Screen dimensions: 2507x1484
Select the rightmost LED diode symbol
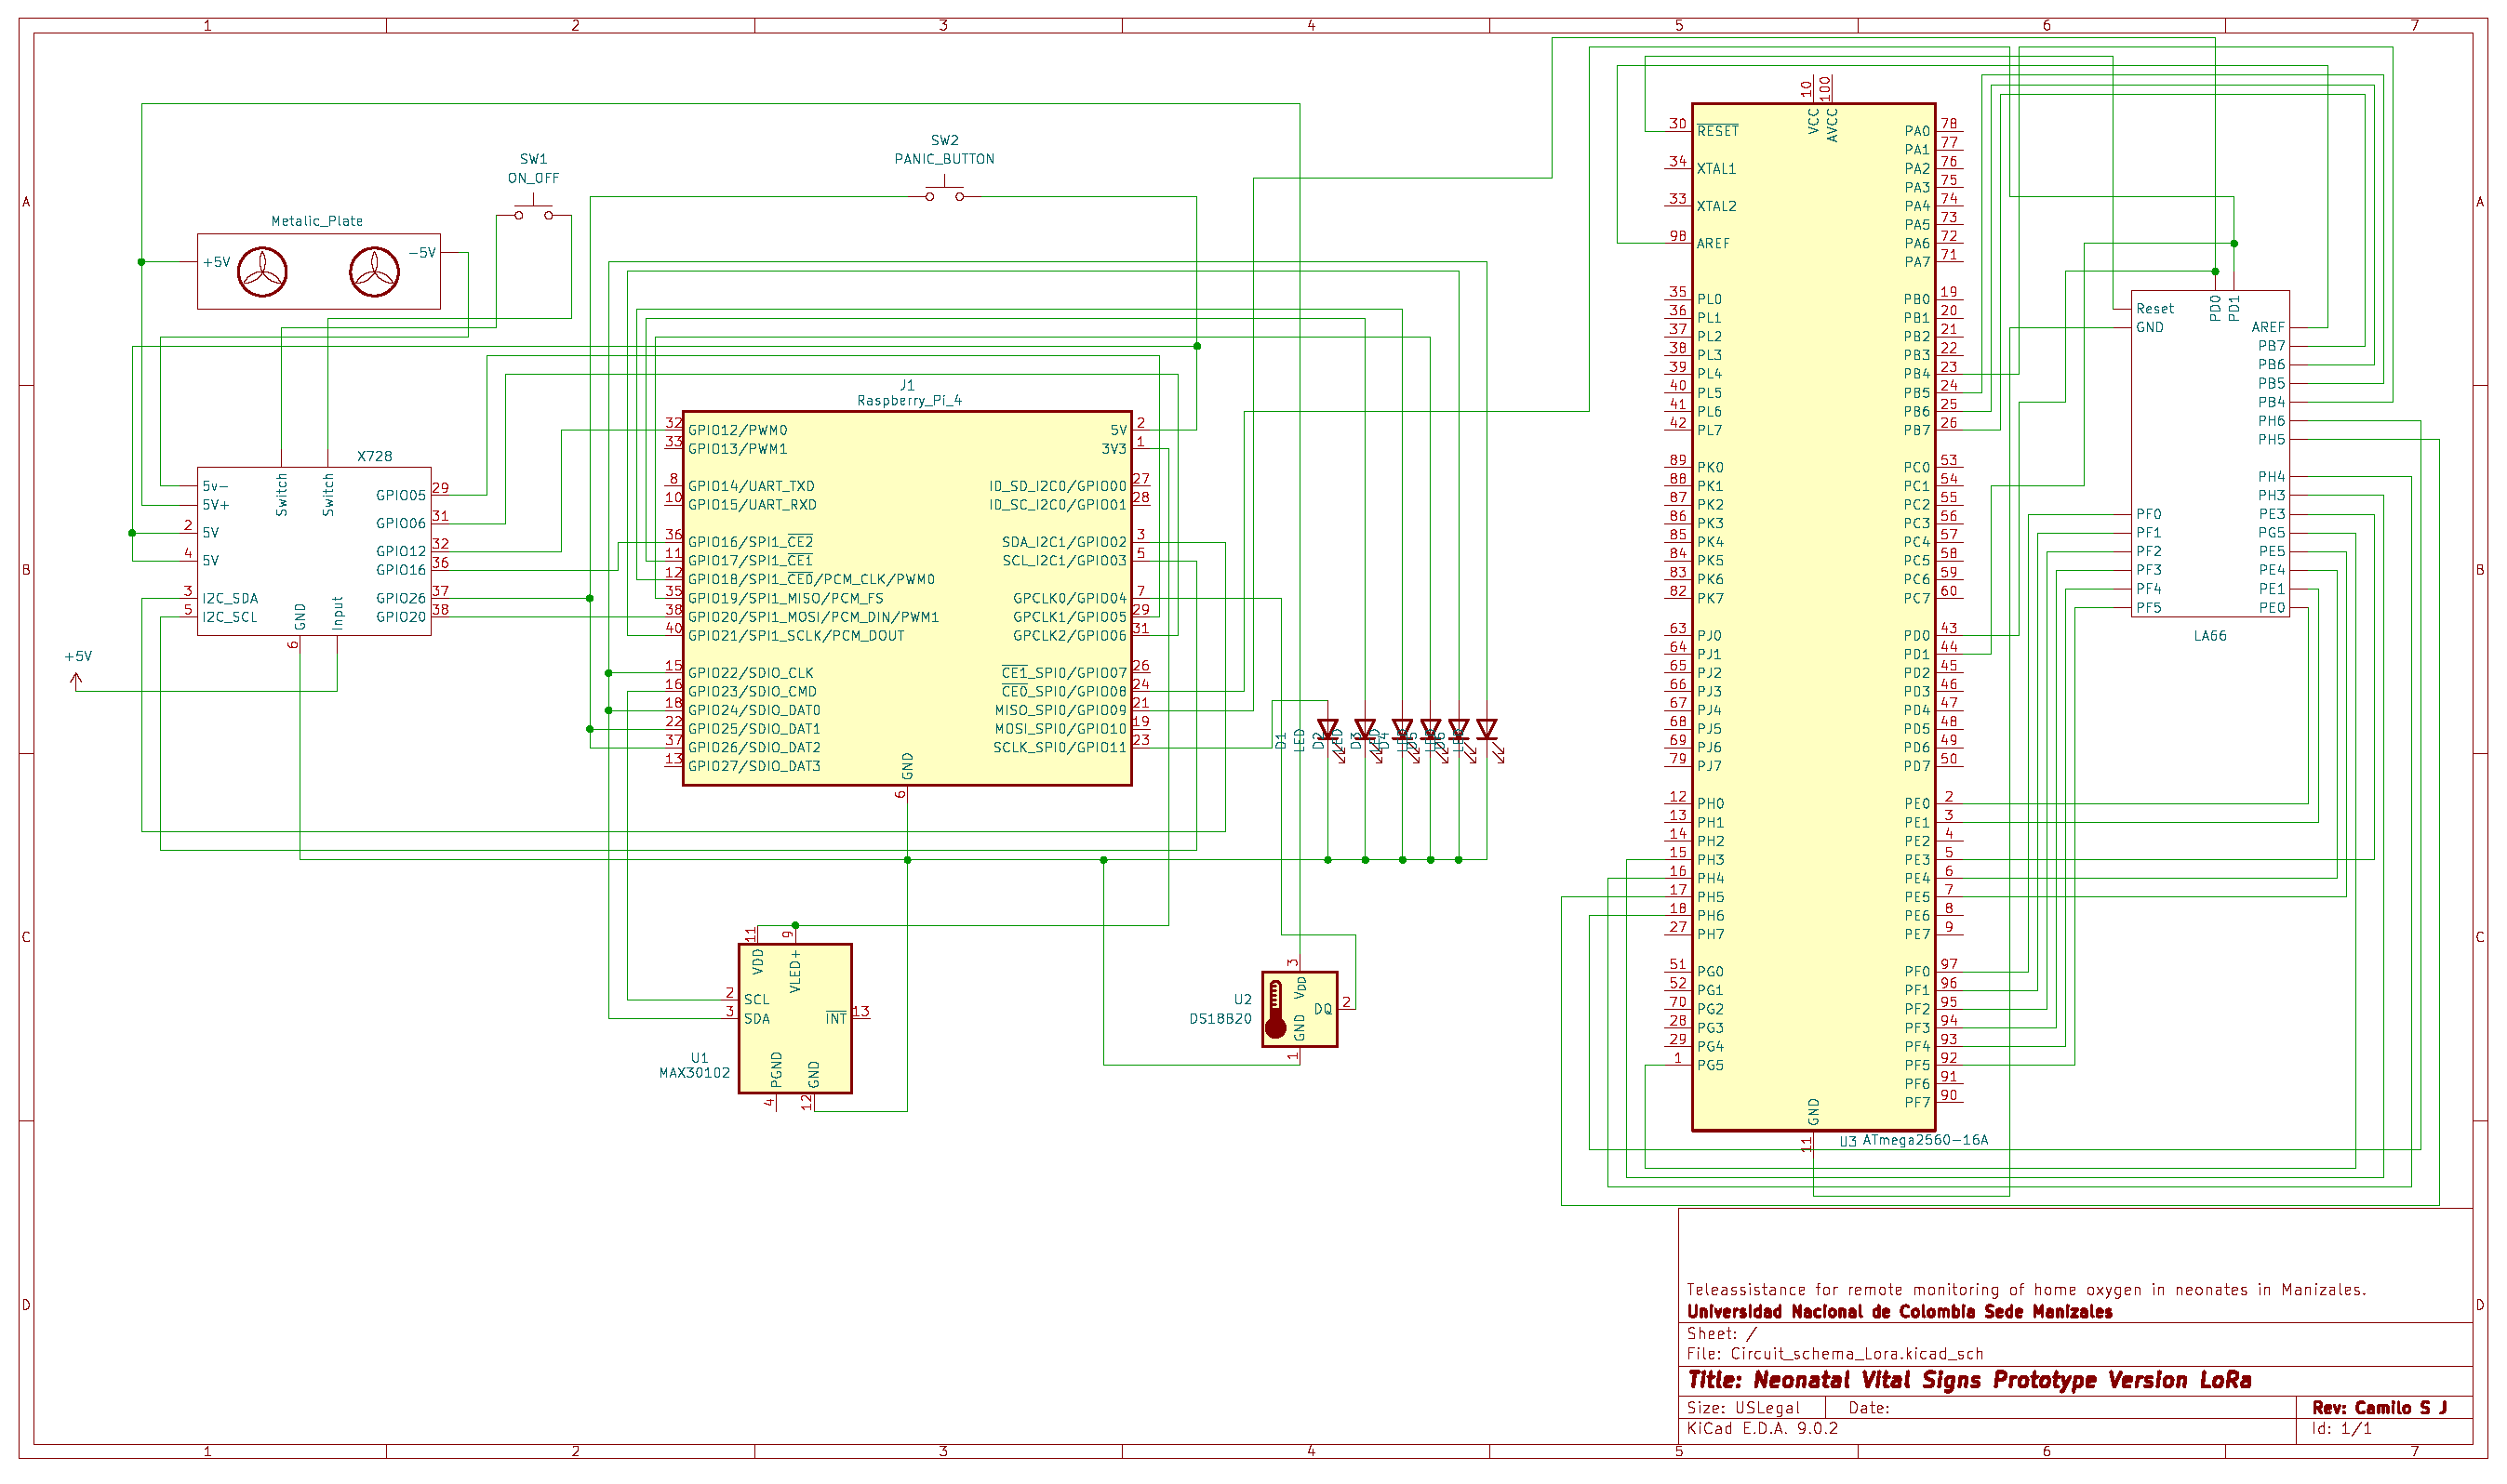click(1487, 730)
